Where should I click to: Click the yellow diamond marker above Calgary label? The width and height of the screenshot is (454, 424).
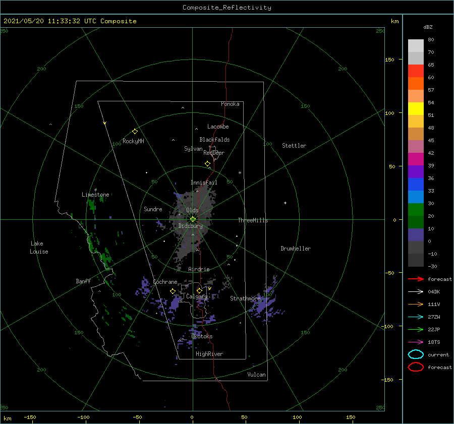(x=199, y=290)
